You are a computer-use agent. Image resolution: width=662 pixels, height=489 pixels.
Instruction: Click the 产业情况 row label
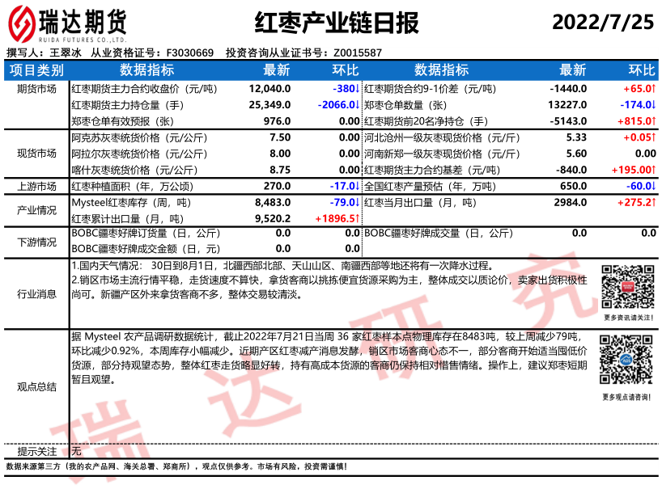pos(36,210)
